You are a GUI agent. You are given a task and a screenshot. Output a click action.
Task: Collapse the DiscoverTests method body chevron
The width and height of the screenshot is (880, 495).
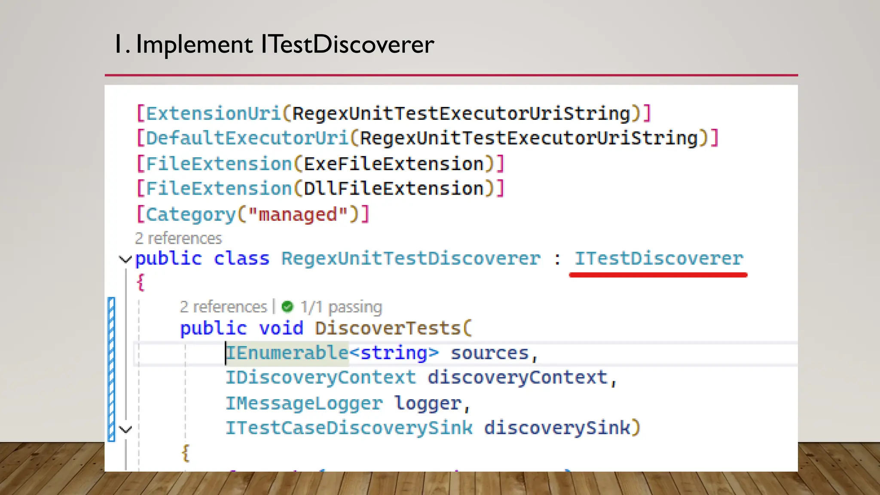pyautogui.click(x=125, y=429)
